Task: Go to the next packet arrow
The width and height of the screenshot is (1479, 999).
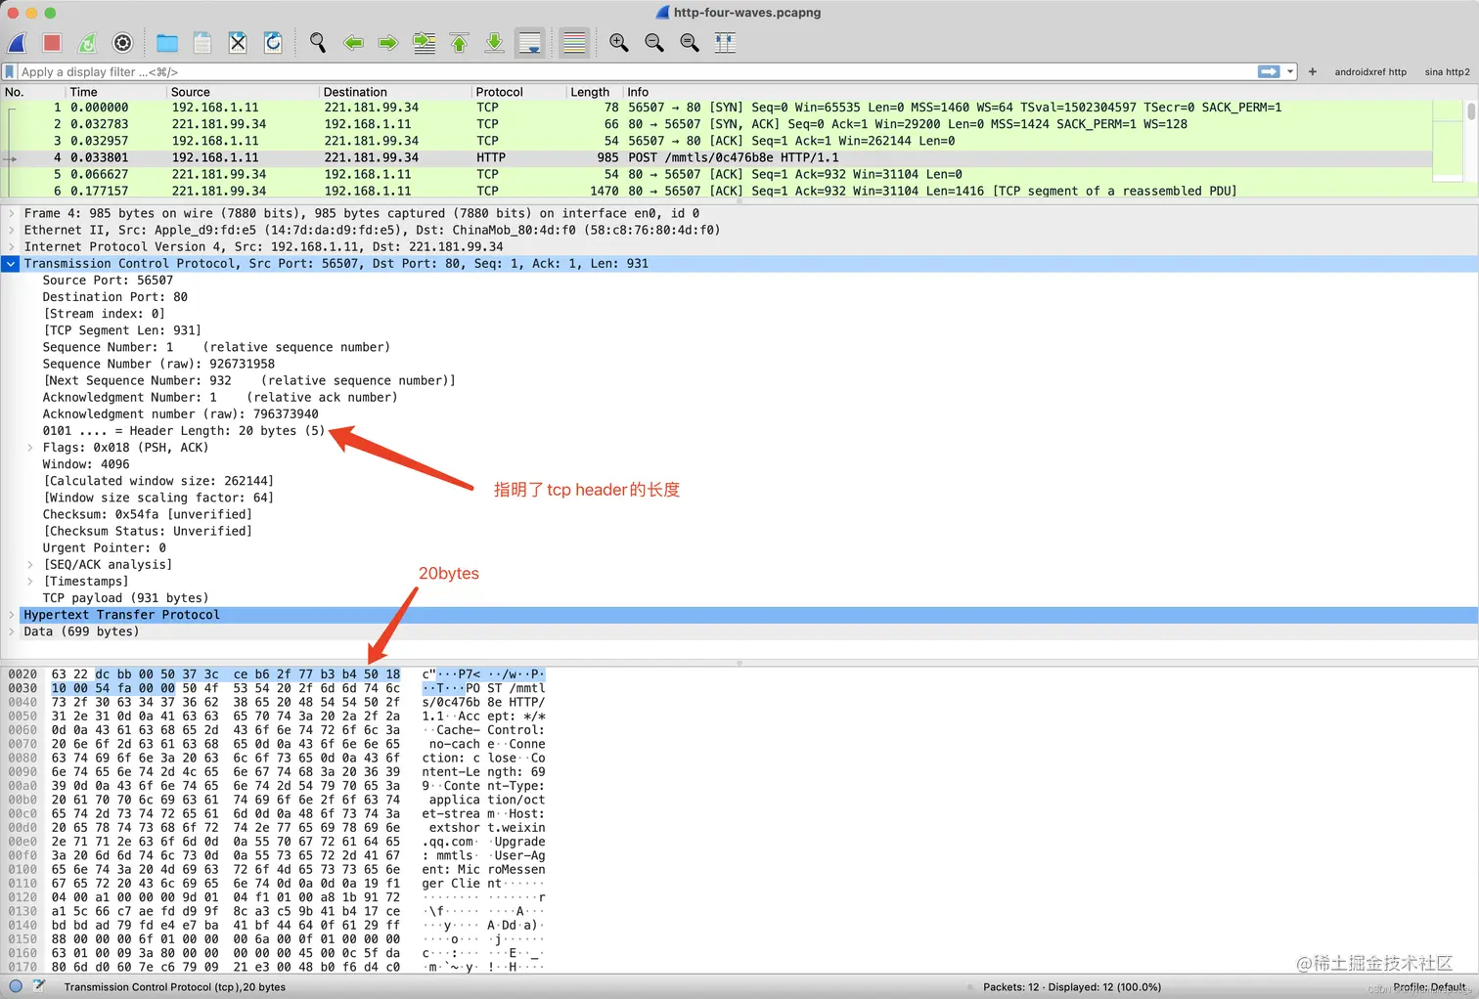Action: point(388,43)
